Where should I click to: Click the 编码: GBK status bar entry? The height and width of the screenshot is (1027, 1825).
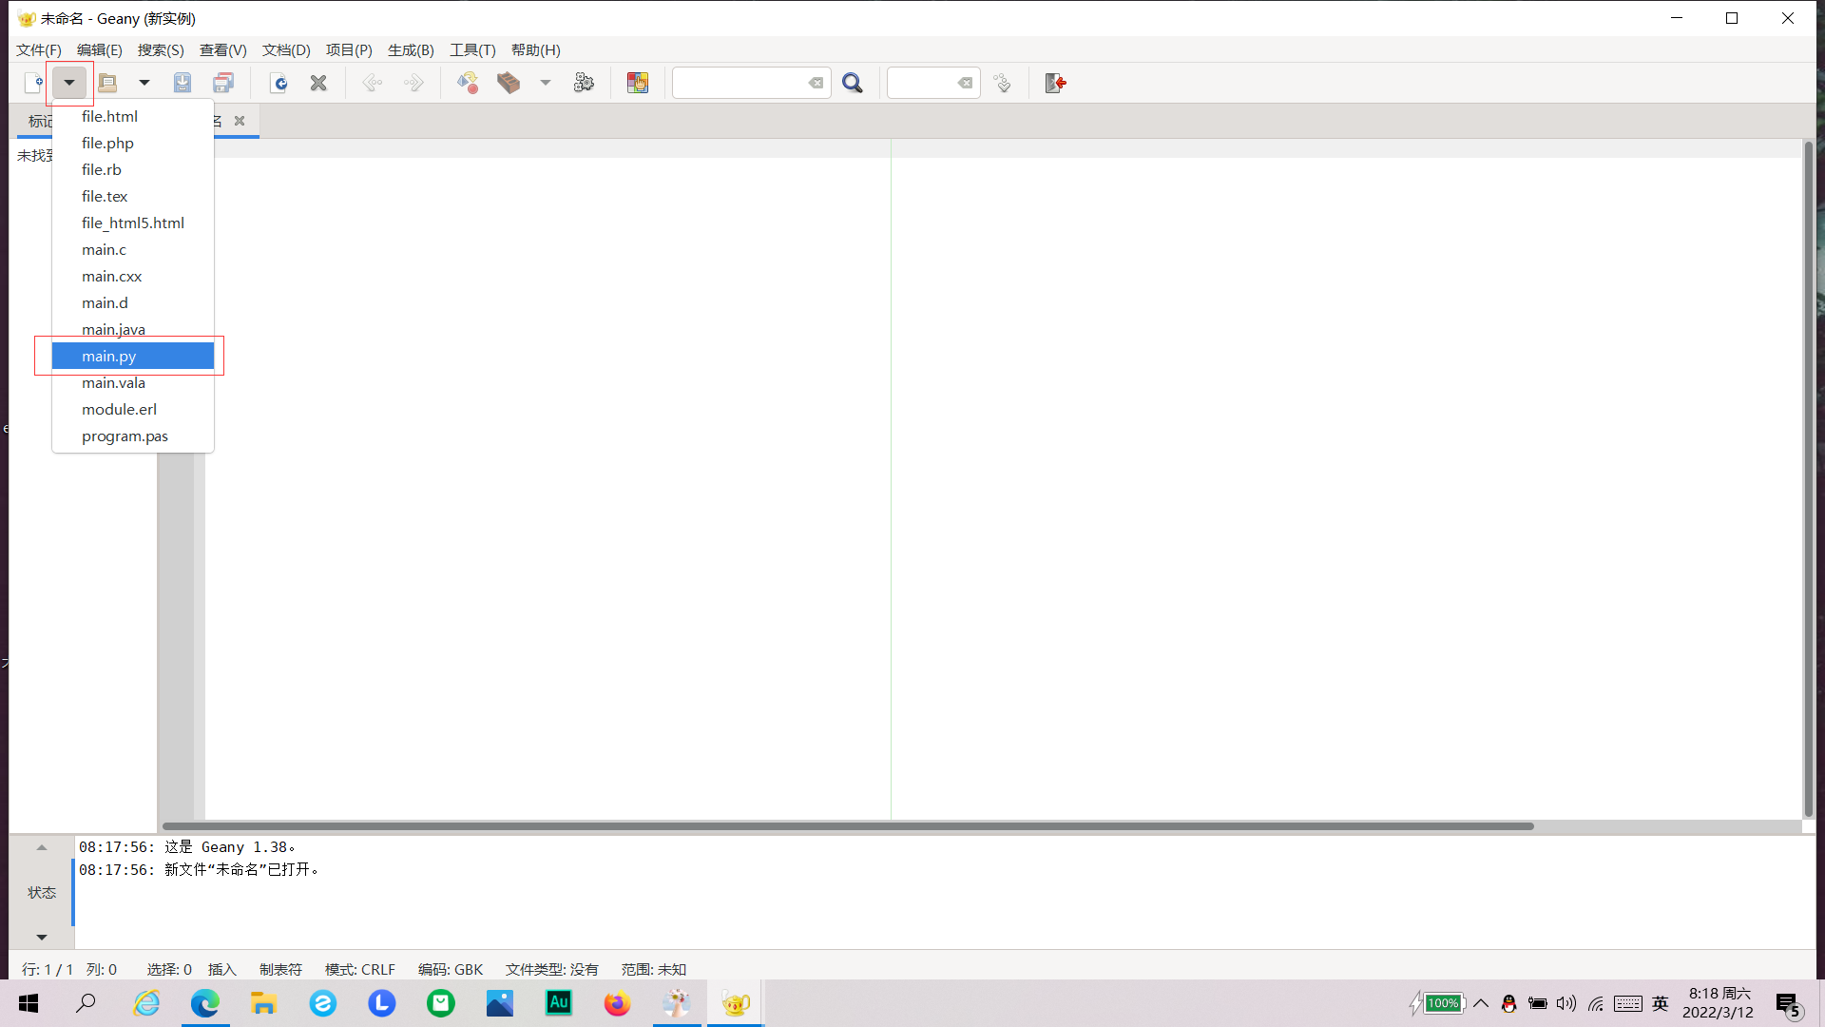(451, 969)
